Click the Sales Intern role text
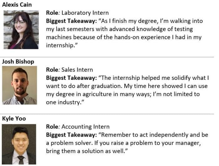The width and height of the screenshot is (219, 166). coord(77,70)
